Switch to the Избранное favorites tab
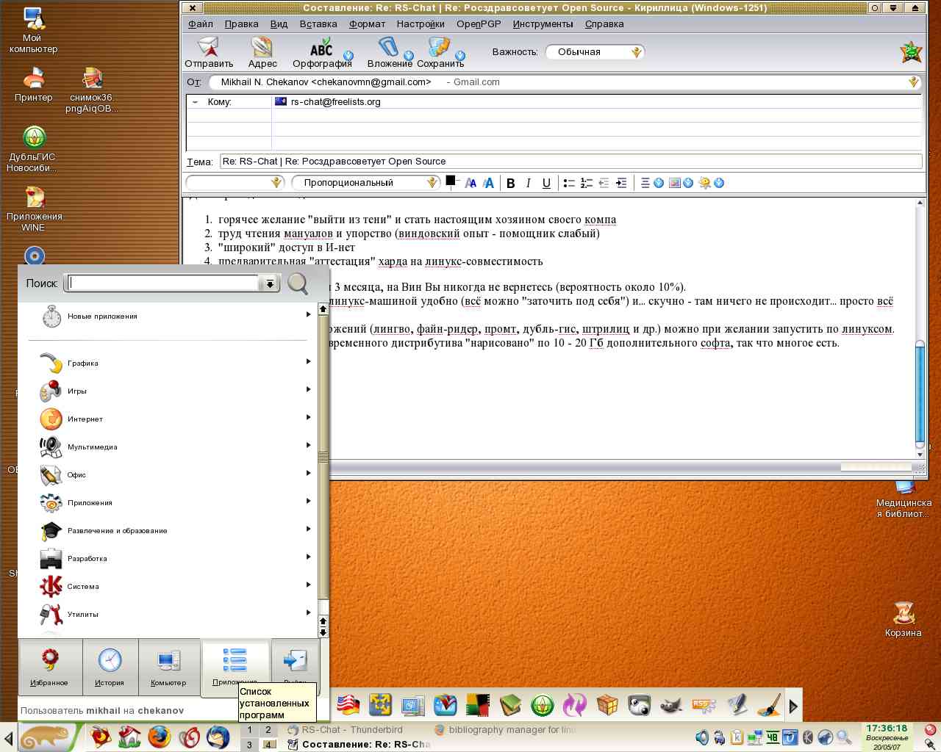The height and width of the screenshot is (752, 941). point(49,666)
